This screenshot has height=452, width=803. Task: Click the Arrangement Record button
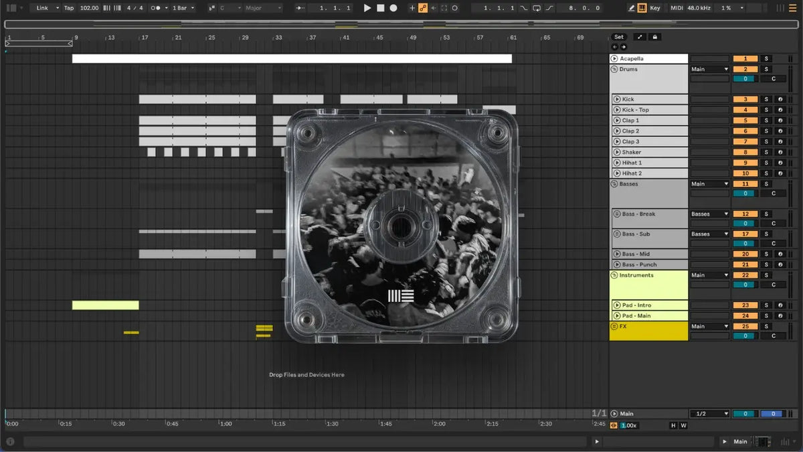(x=393, y=8)
